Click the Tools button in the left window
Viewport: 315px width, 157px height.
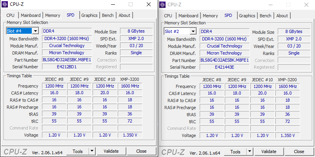point(78,151)
